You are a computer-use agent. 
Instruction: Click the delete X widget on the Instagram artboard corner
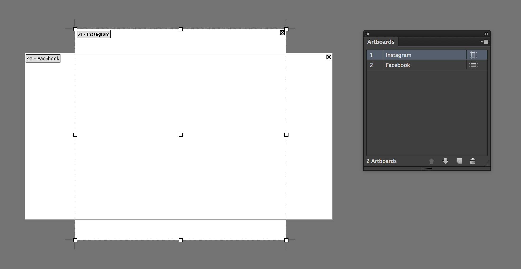[282, 33]
